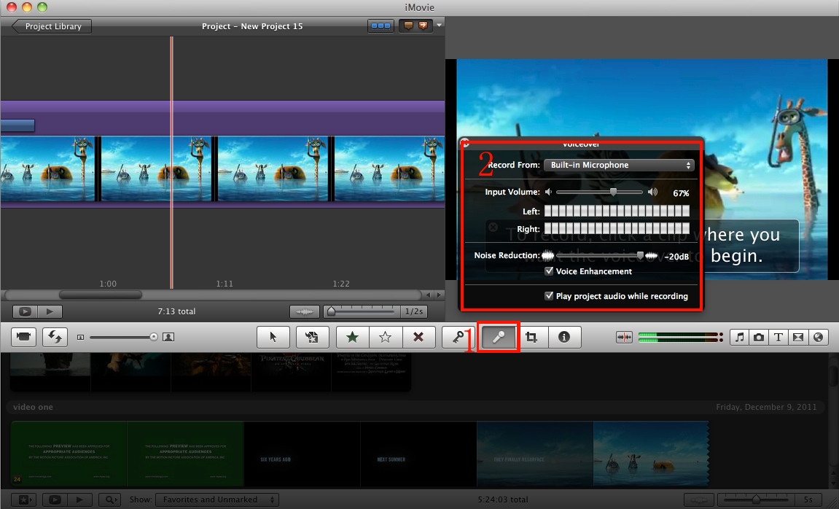Viewport: 839px width, 509px height.
Task: Open the Record From microphone dropdown
Action: pos(619,165)
